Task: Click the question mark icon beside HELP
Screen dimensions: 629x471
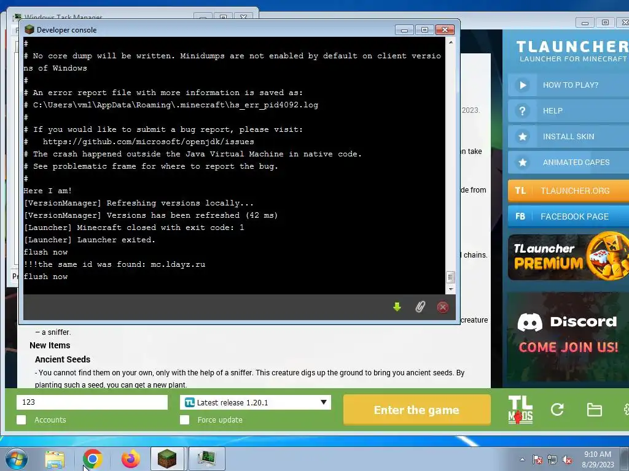Action: click(522, 110)
